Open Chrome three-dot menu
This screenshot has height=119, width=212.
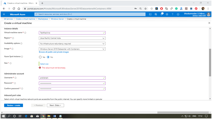208,9
